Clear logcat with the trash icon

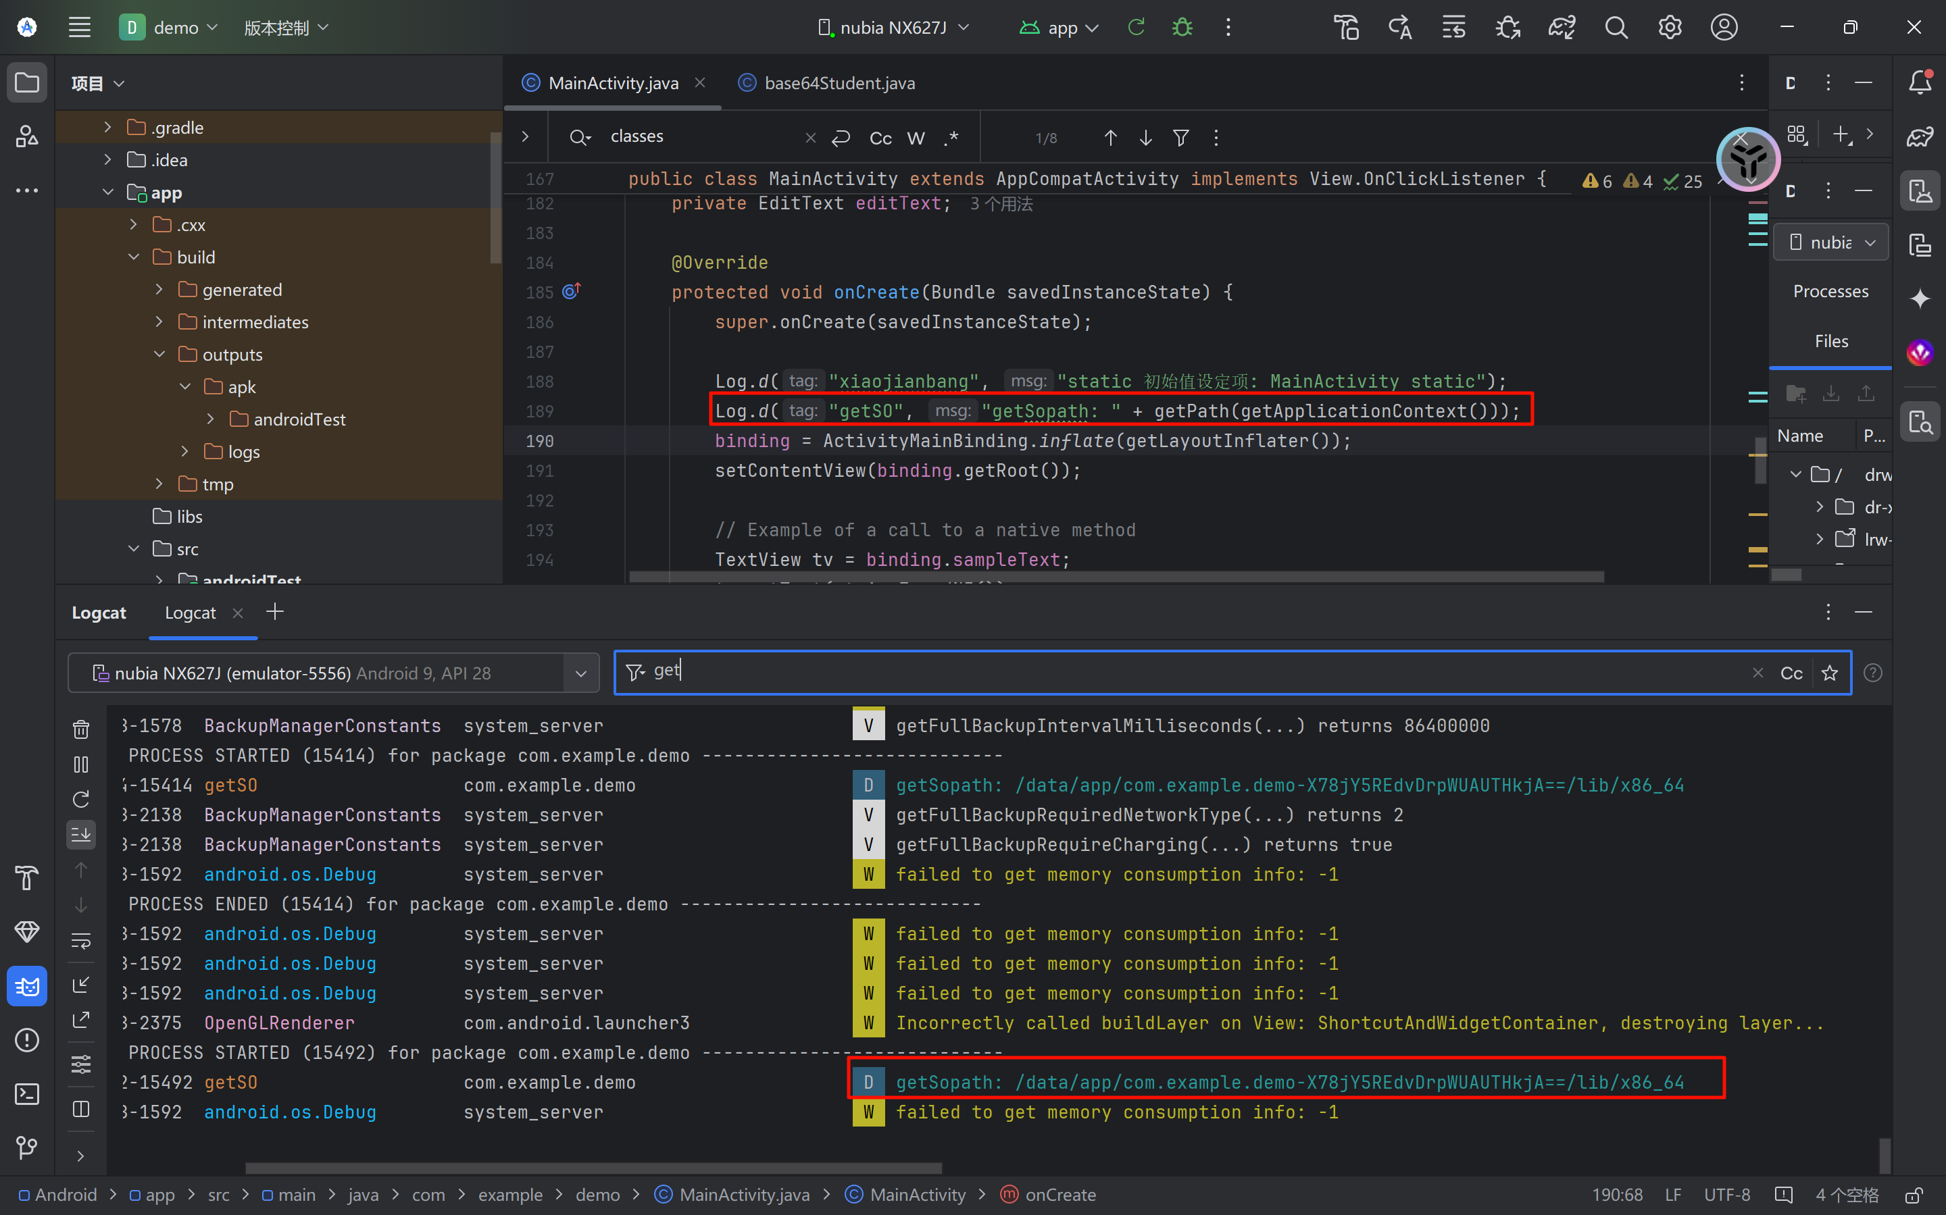pos(81,729)
